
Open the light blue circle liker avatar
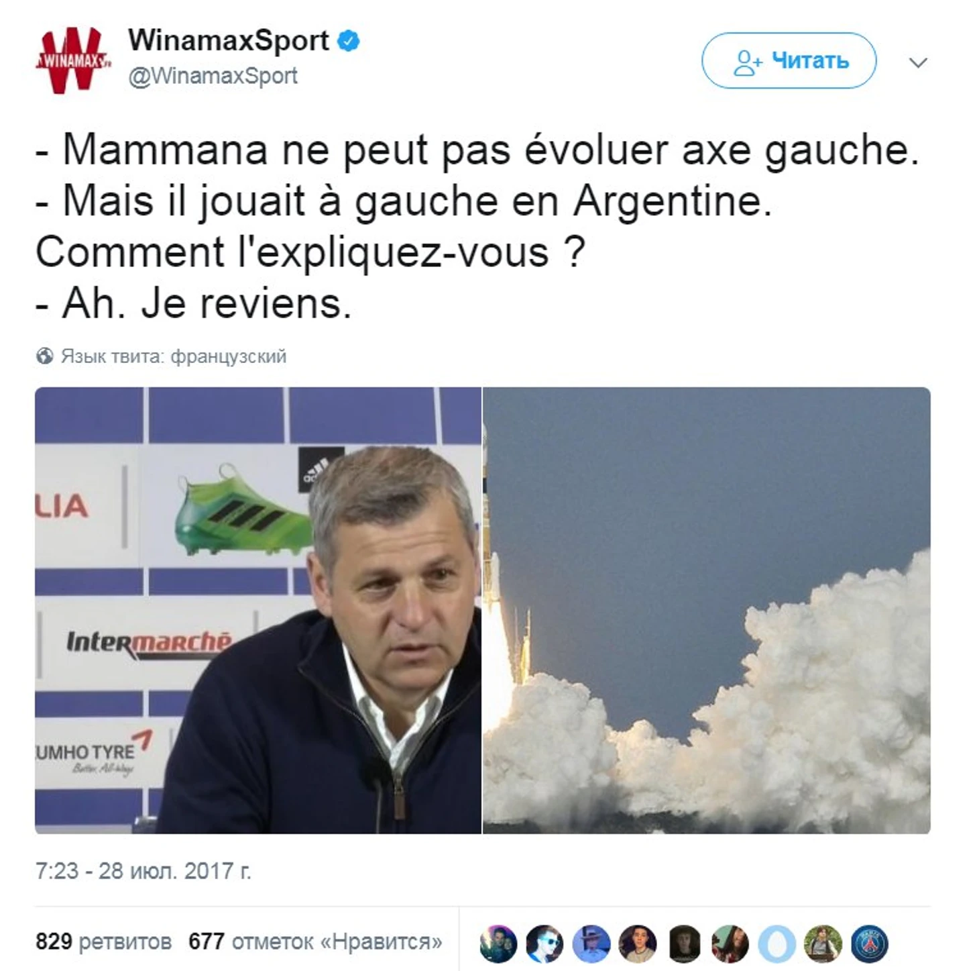tap(777, 943)
